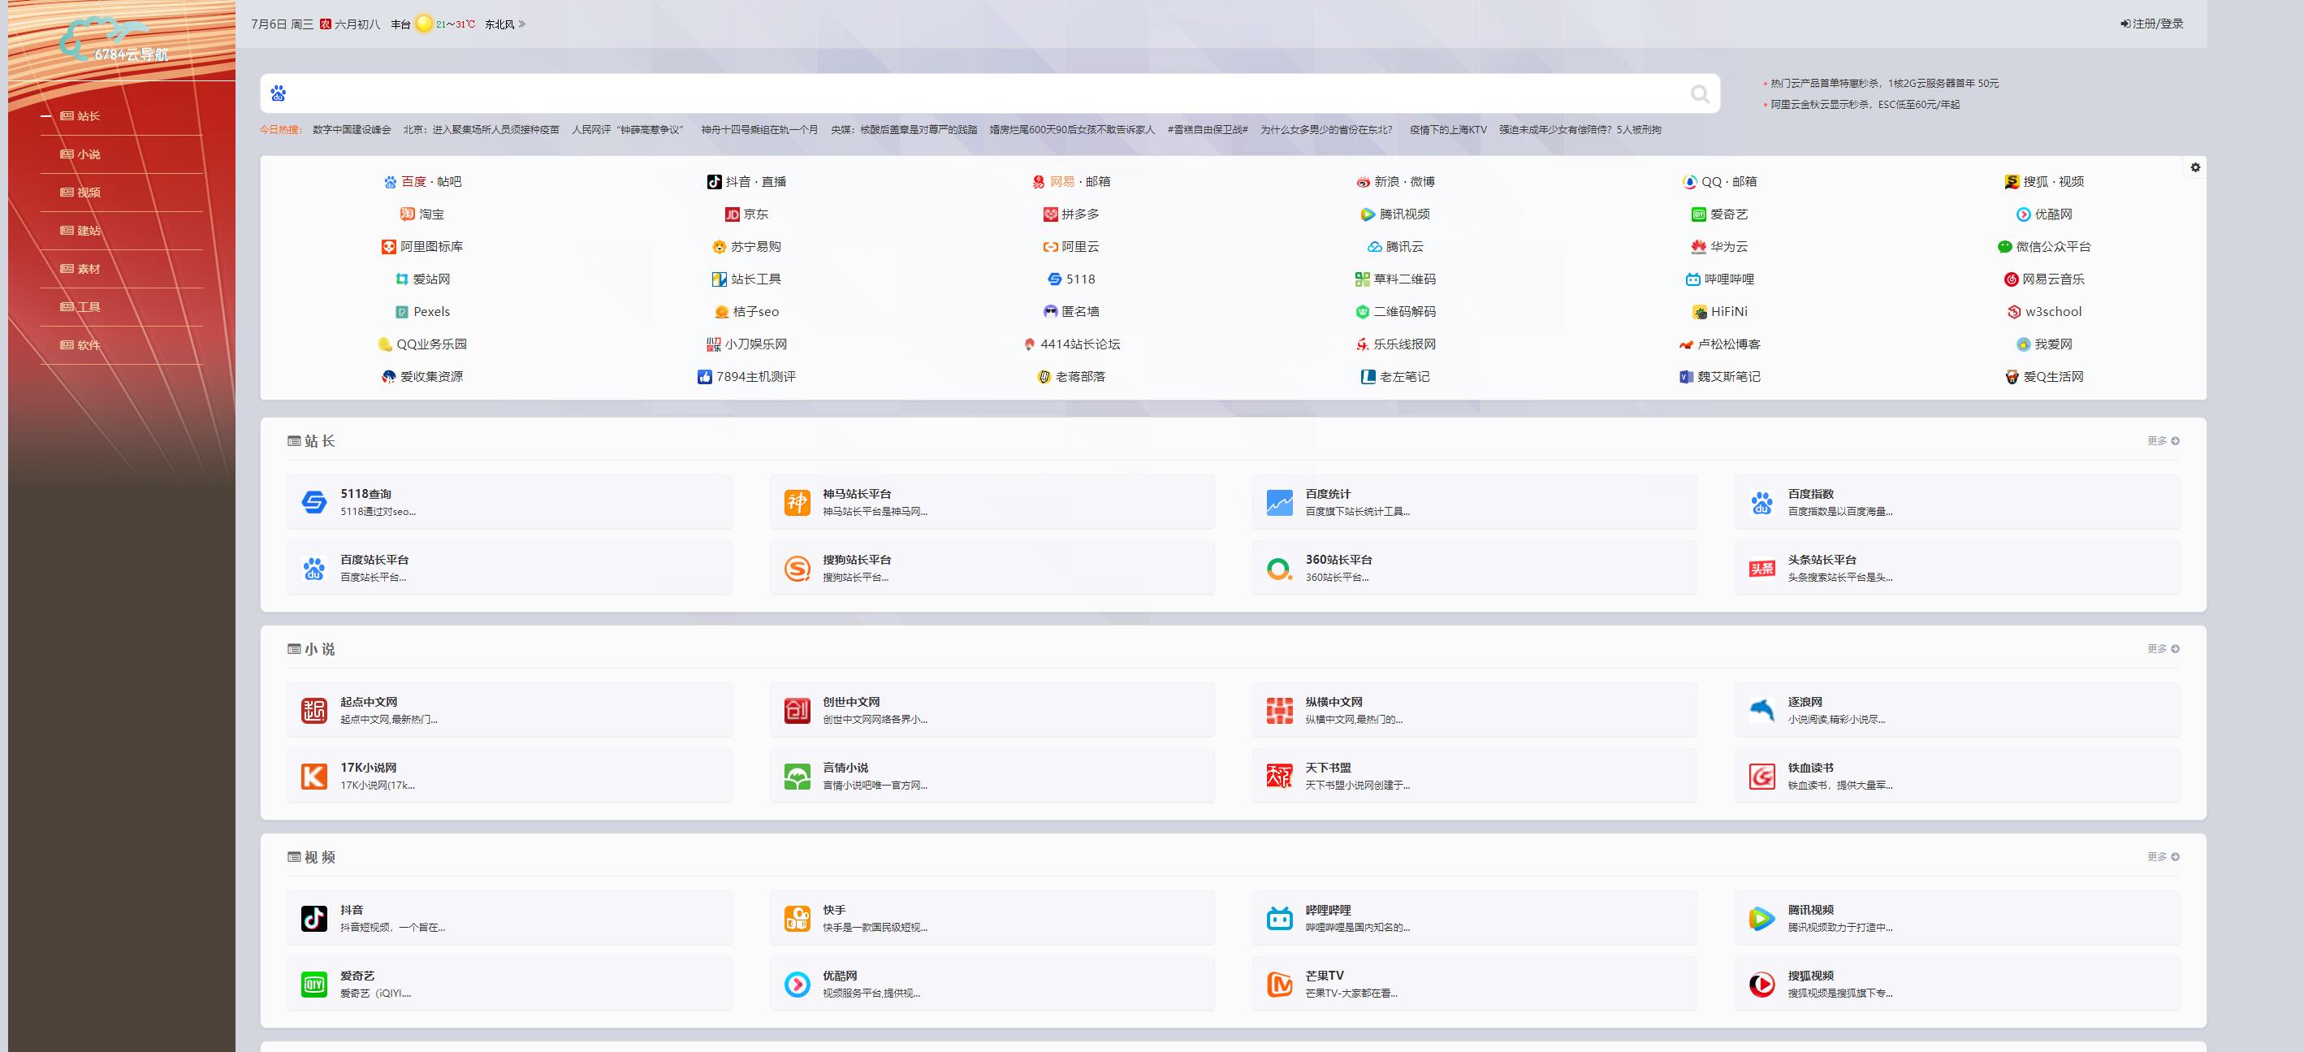Open the 百度指数 paw icon
The height and width of the screenshot is (1052, 2304).
pos(1762,503)
